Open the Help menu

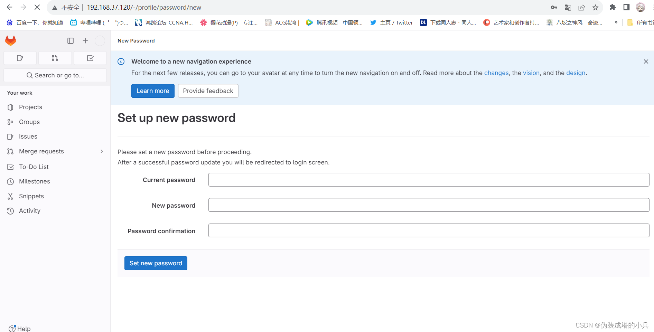point(20,328)
